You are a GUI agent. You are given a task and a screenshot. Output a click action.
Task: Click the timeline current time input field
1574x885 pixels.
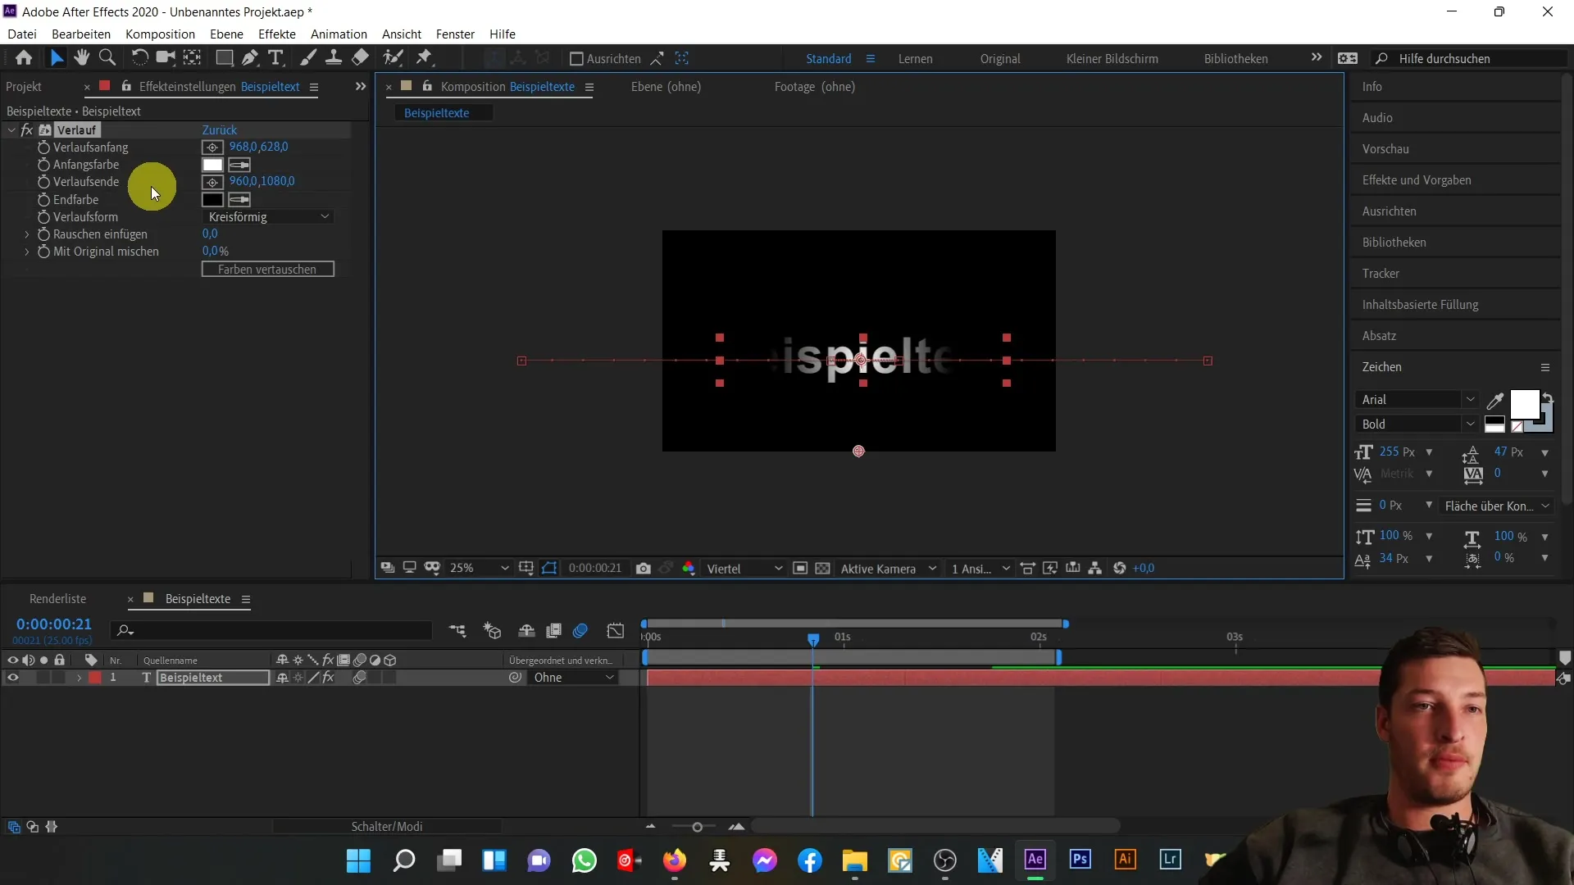click(54, 624)
